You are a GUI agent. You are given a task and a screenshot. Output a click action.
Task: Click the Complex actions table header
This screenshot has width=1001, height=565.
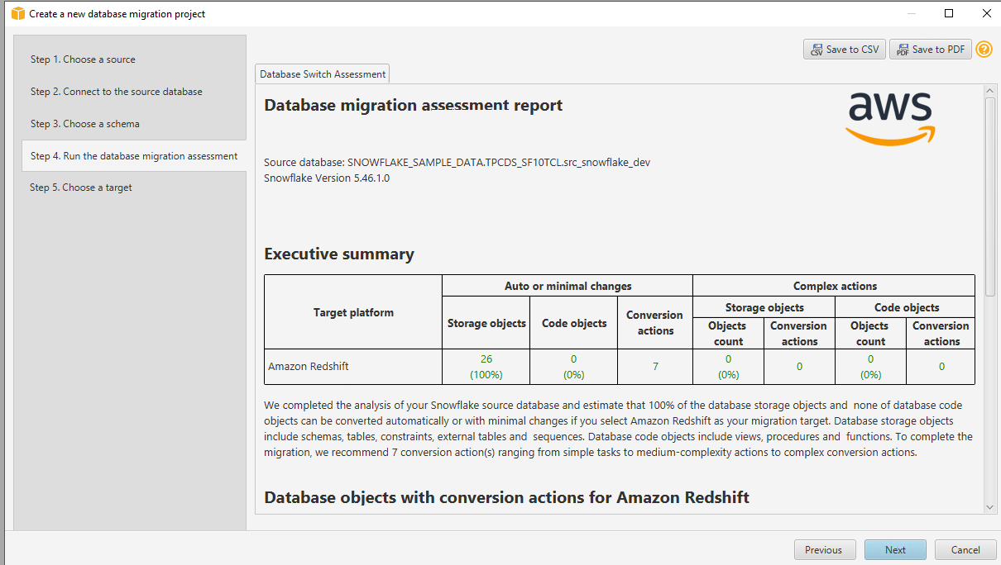(835, 287)
